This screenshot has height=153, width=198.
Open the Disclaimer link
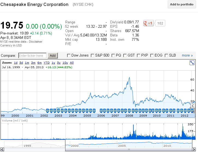pos(36,42)
